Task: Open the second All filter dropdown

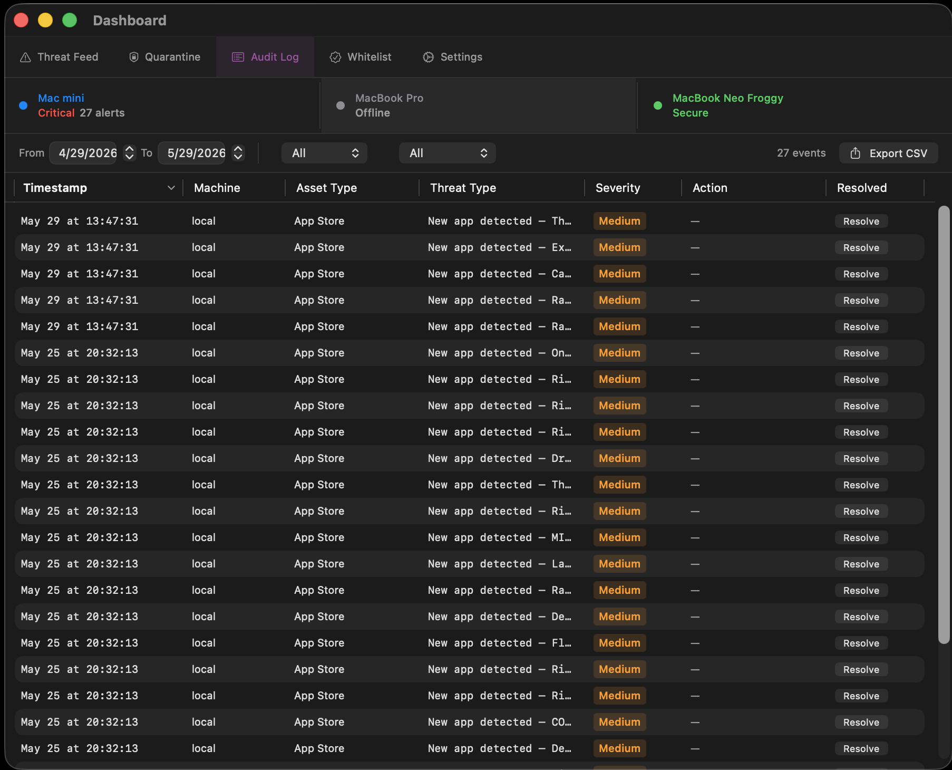Action: [x=447, y=153]
